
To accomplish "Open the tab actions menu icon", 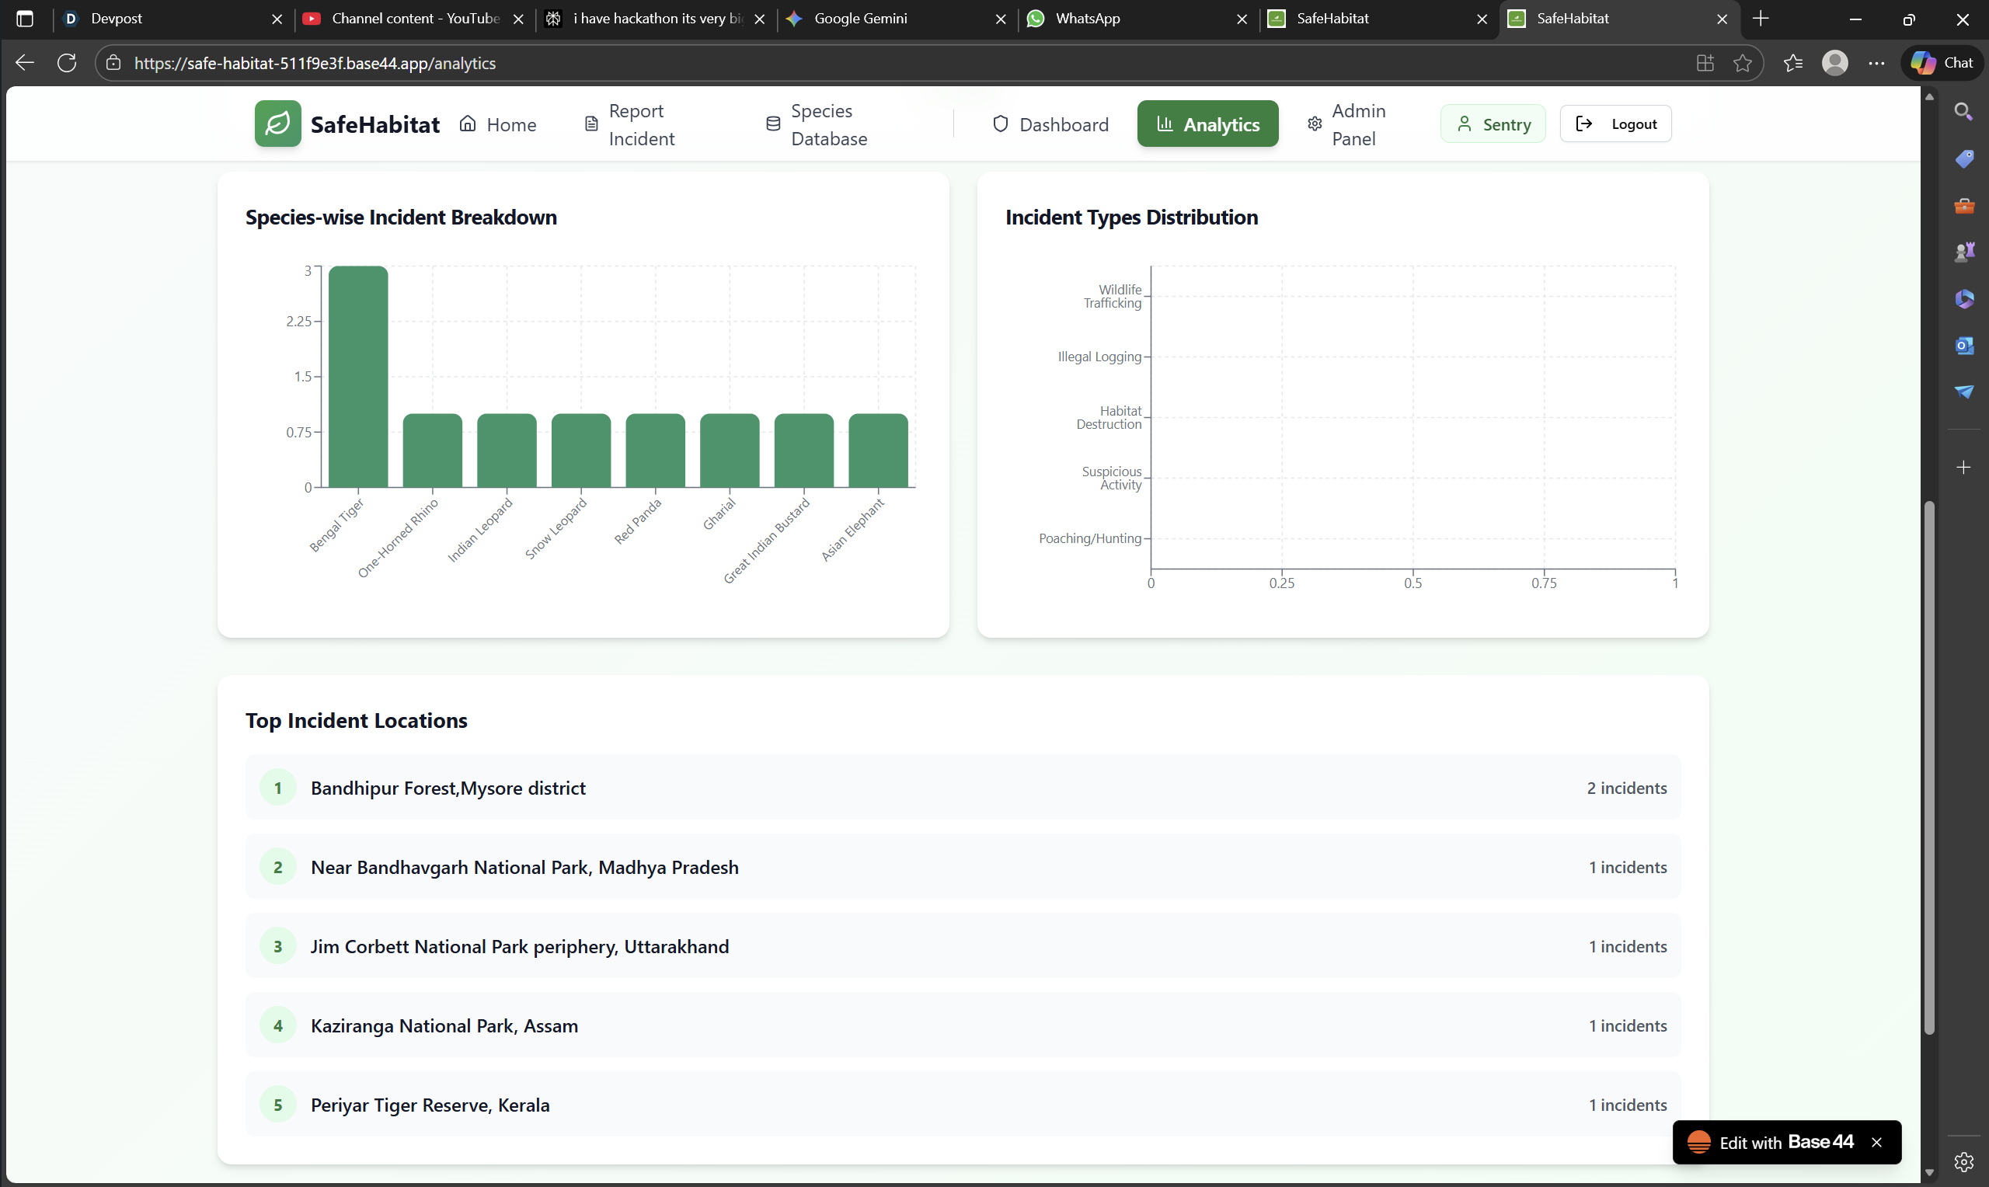I will pyautogui.click(x=25, y=19).
